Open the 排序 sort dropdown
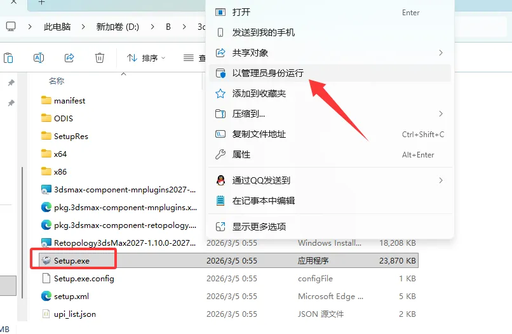Screen dimensions: 512x334 coord(146,58)
